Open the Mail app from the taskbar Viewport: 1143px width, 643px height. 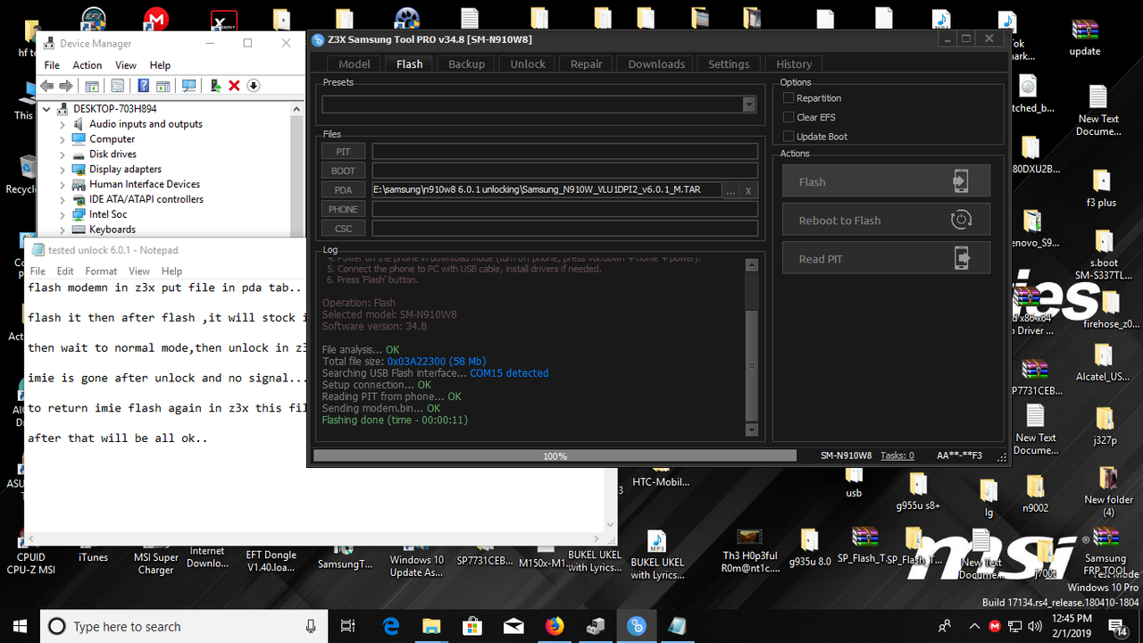(513, 626)
